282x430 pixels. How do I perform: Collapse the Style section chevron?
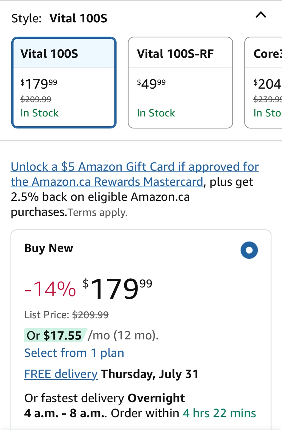[x=261, y=15]
